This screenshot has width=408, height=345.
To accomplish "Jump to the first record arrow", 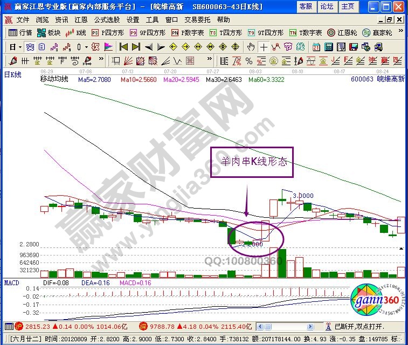I will (123, 47).
